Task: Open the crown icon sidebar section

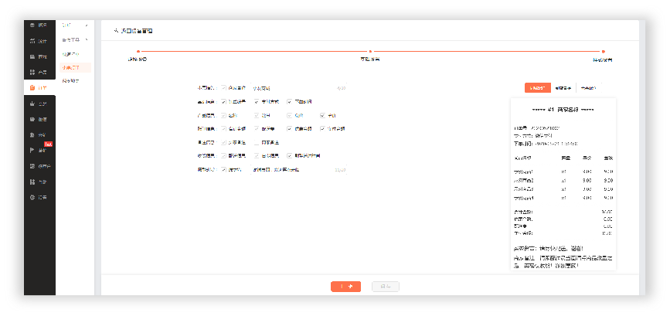Action: tap(39, 104)
